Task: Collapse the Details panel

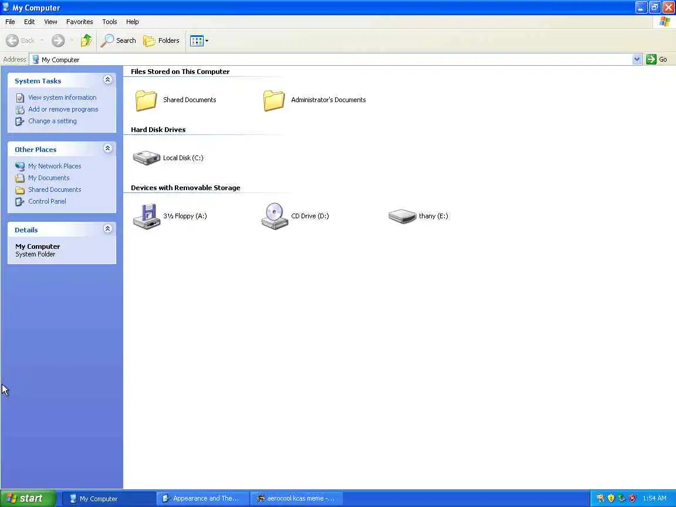Action: 108,228
